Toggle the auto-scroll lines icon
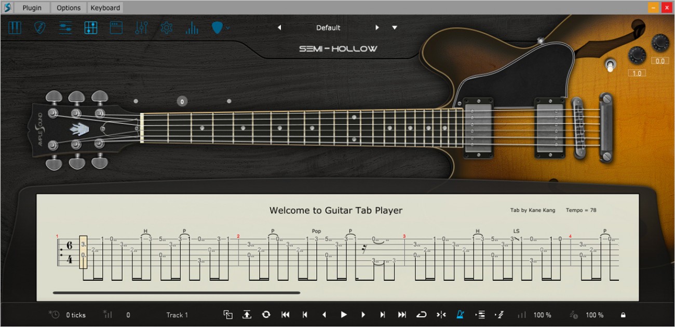 pyautogui.click(x=480, y=315)
